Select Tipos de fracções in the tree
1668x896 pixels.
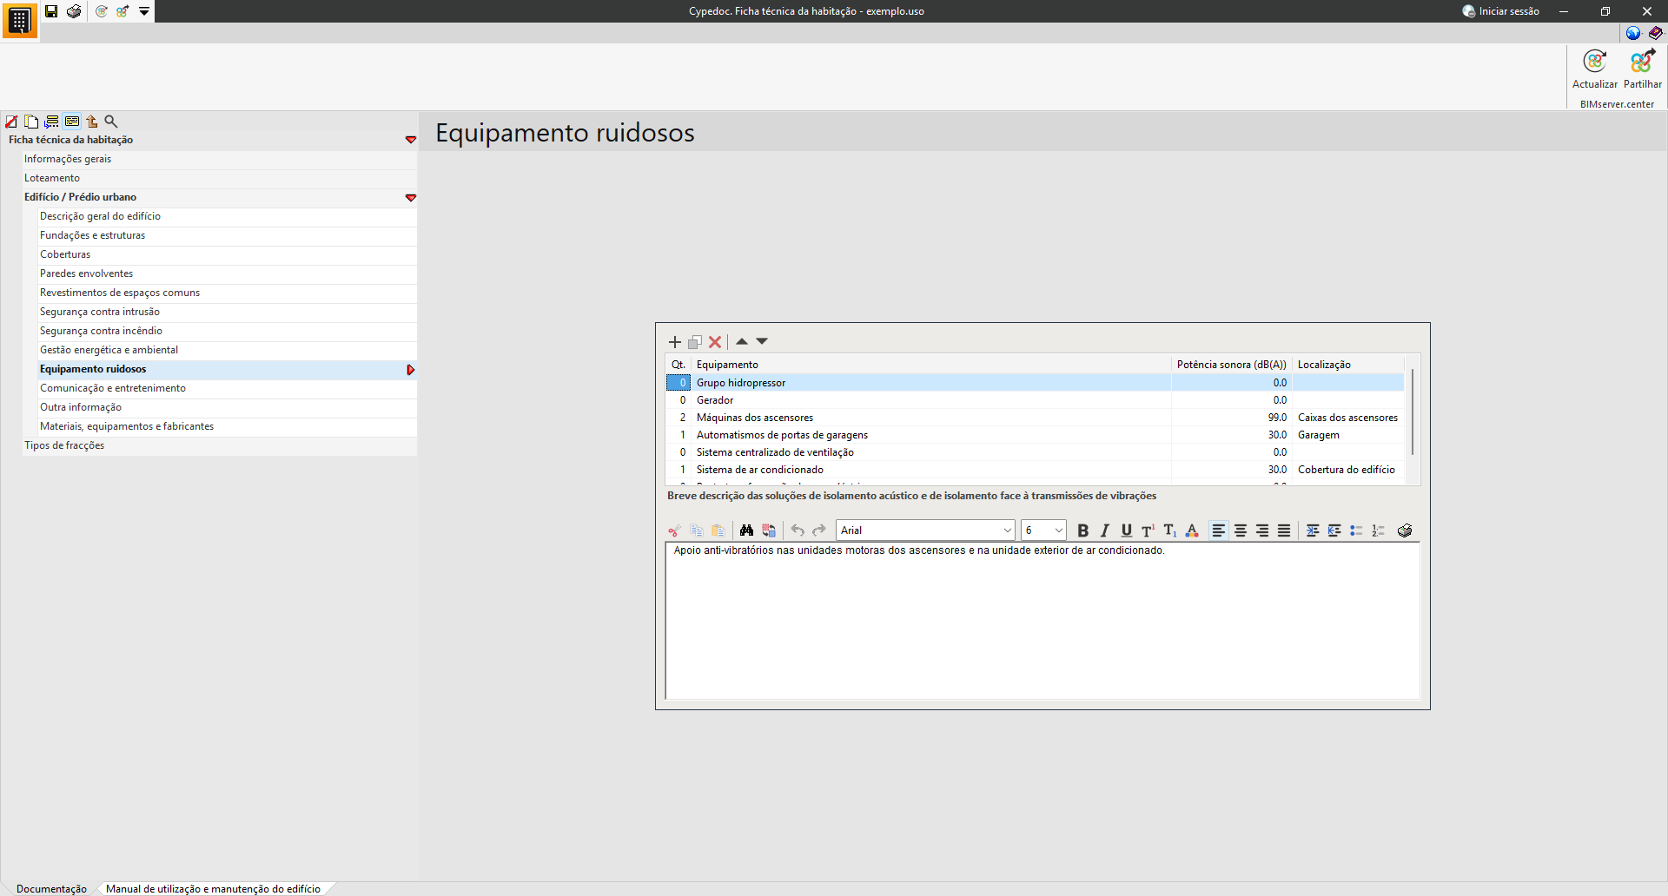click(x=220, y=445)
